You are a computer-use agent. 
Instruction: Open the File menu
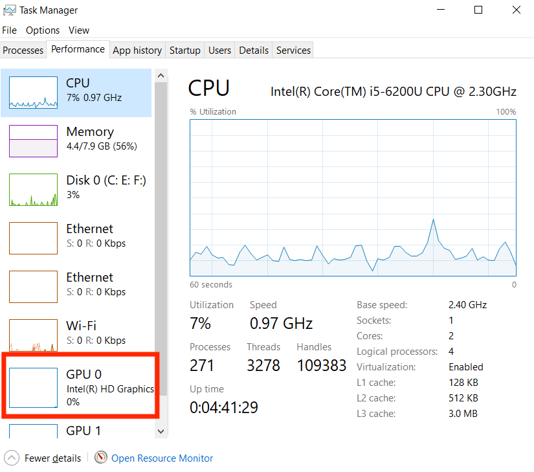(9, 30)
